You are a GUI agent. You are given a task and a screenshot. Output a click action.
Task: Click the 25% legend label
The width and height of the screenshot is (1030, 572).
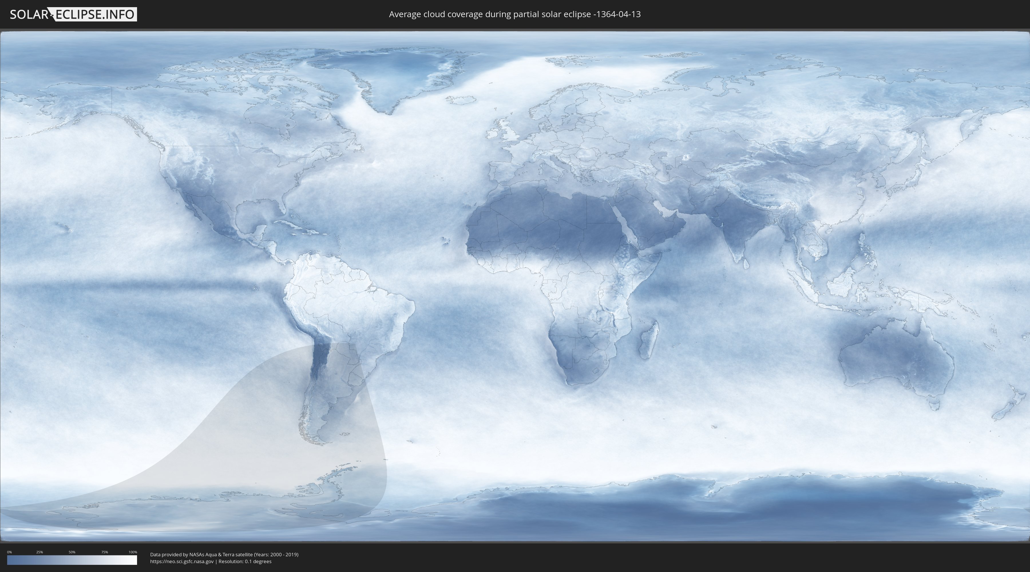point(39,552)
